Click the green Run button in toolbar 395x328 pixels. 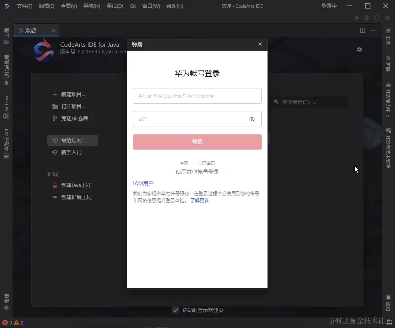(x=357, y=18)
